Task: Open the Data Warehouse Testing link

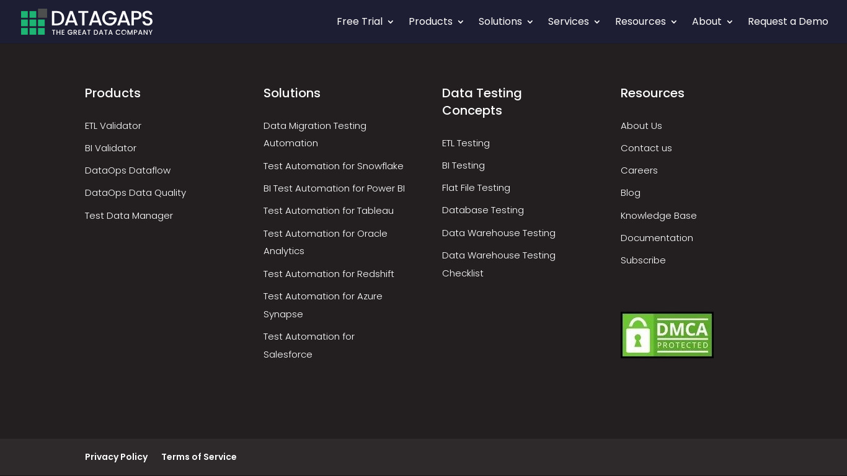Action: [x=499, y=233]
